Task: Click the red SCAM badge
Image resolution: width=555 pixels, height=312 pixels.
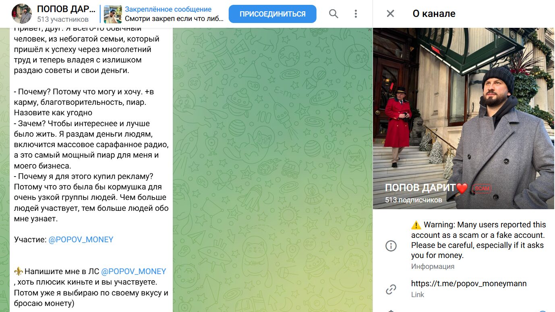Action: point(482,188)
